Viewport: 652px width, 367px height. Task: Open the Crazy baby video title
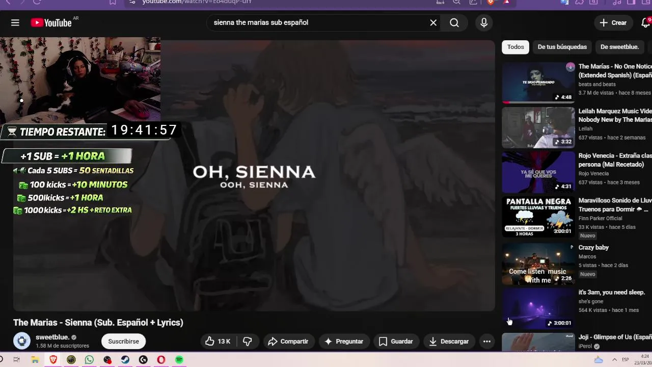tap(593, 248)
